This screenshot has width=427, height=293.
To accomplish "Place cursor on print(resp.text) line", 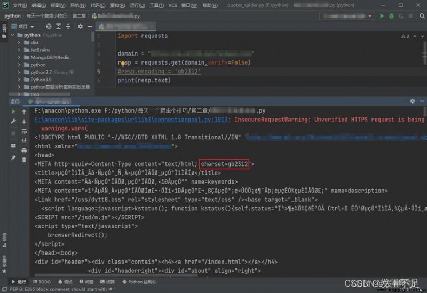I will 144,81.
